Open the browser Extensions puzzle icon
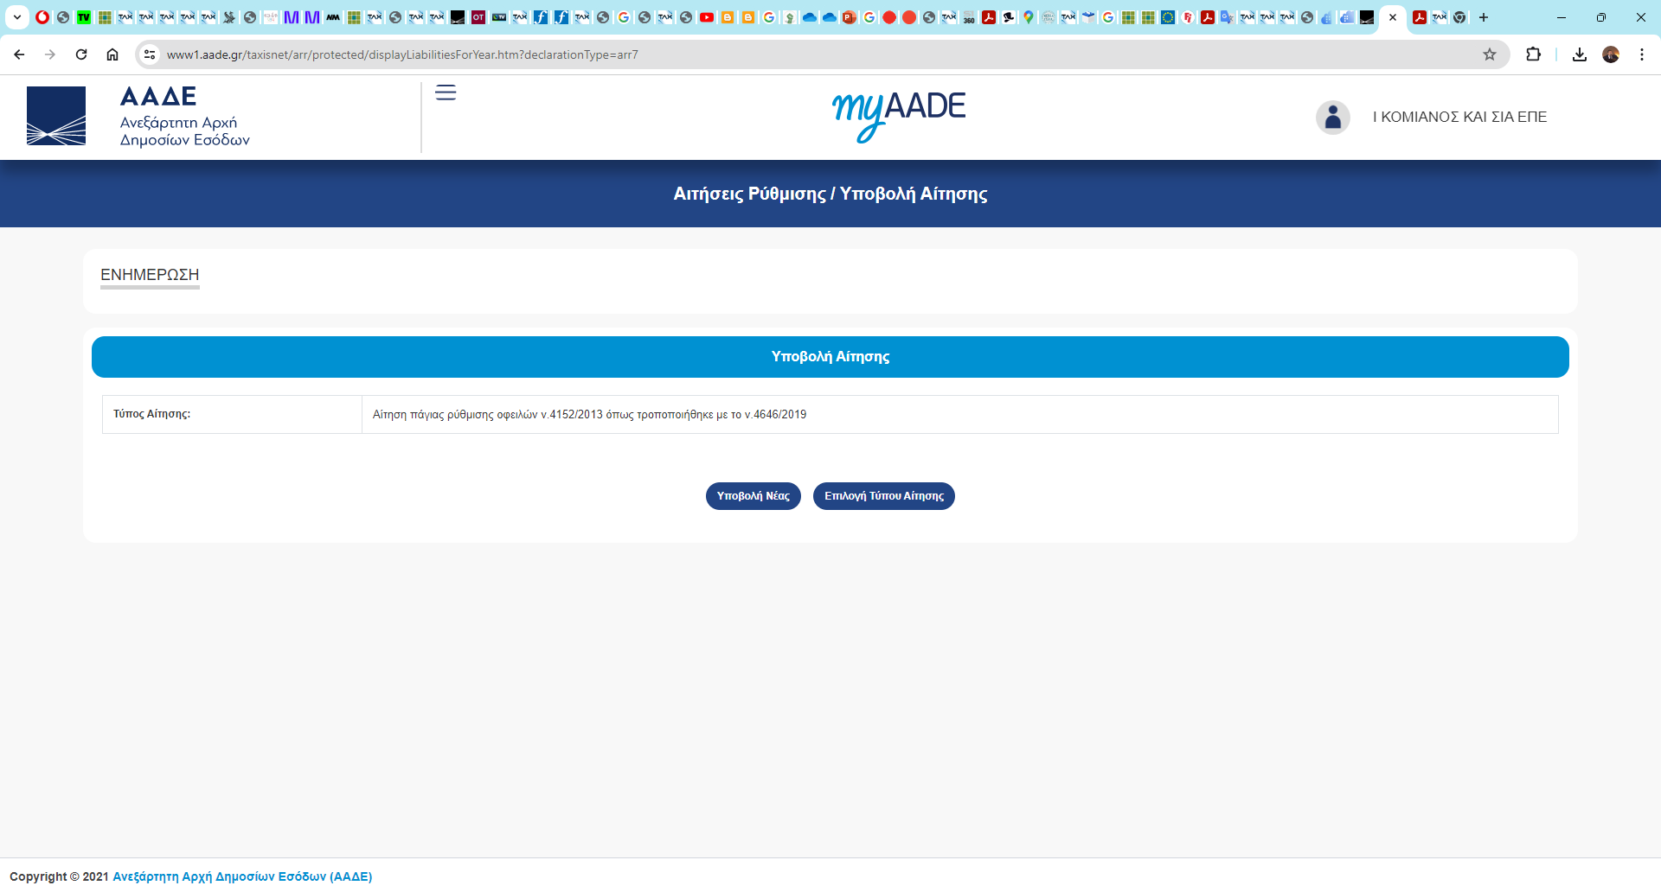1661x892 pixels. pyautogui.click(x=1533, y=54)
